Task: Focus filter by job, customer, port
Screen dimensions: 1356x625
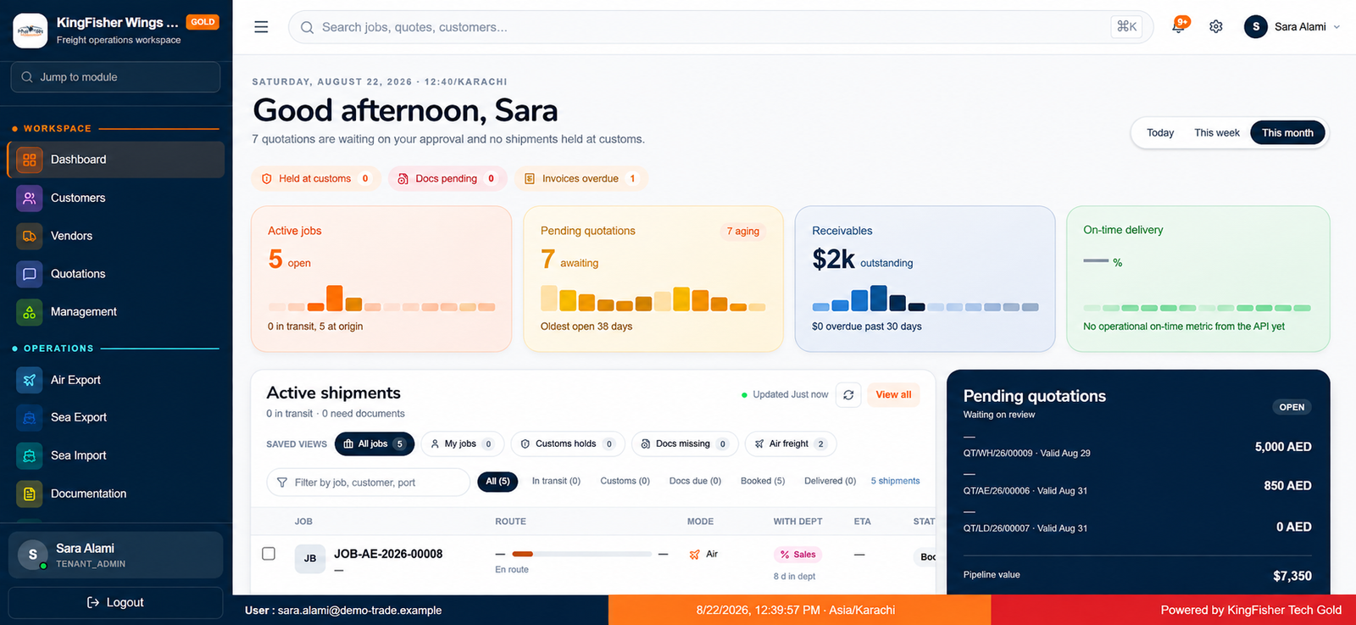Action: click(369, 483)
